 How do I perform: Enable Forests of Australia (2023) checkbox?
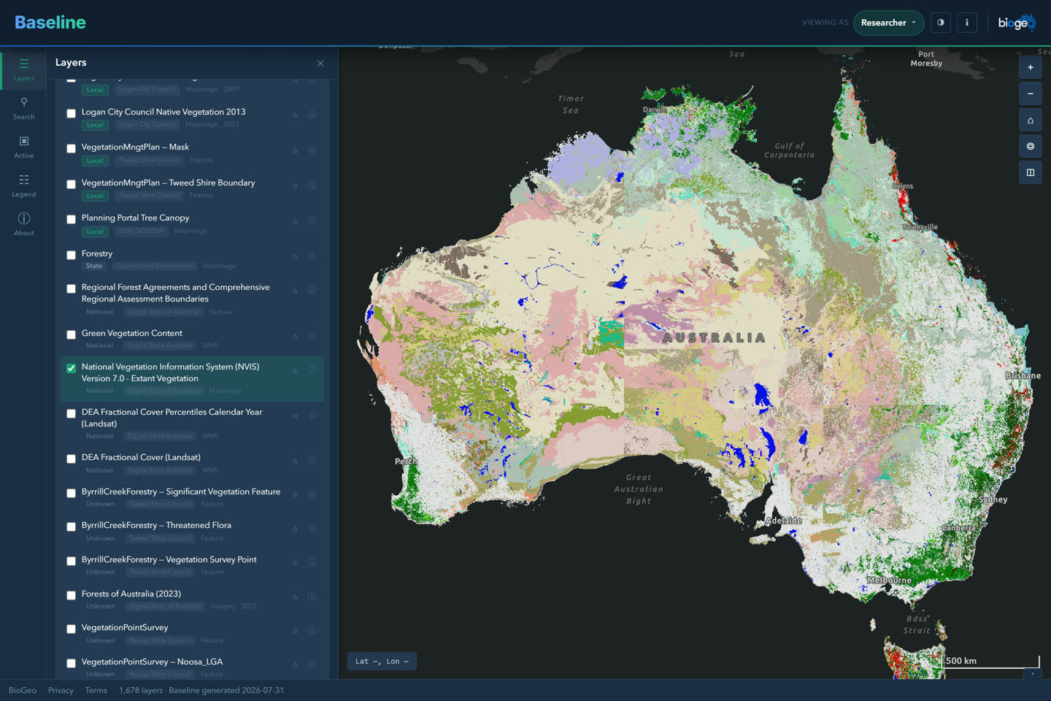[x=71, y=595]
